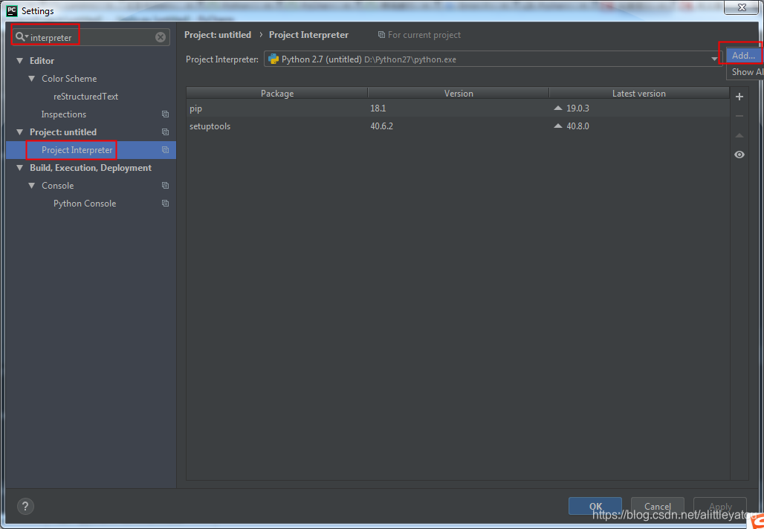Viewport: 764px width, 529px height.
Task: Sort by the Package column header
Action: coord(277,93)
